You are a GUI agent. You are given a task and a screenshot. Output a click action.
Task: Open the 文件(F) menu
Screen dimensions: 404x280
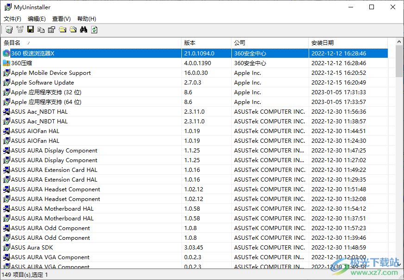pyautogui.click(x=12, y=19)
